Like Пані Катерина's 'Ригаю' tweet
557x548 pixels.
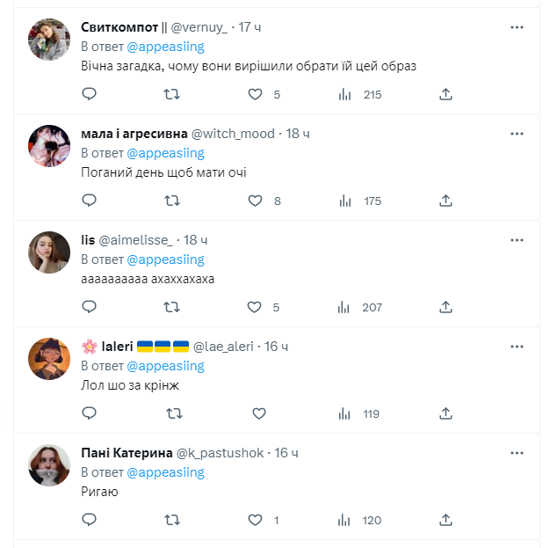point(256,520)
